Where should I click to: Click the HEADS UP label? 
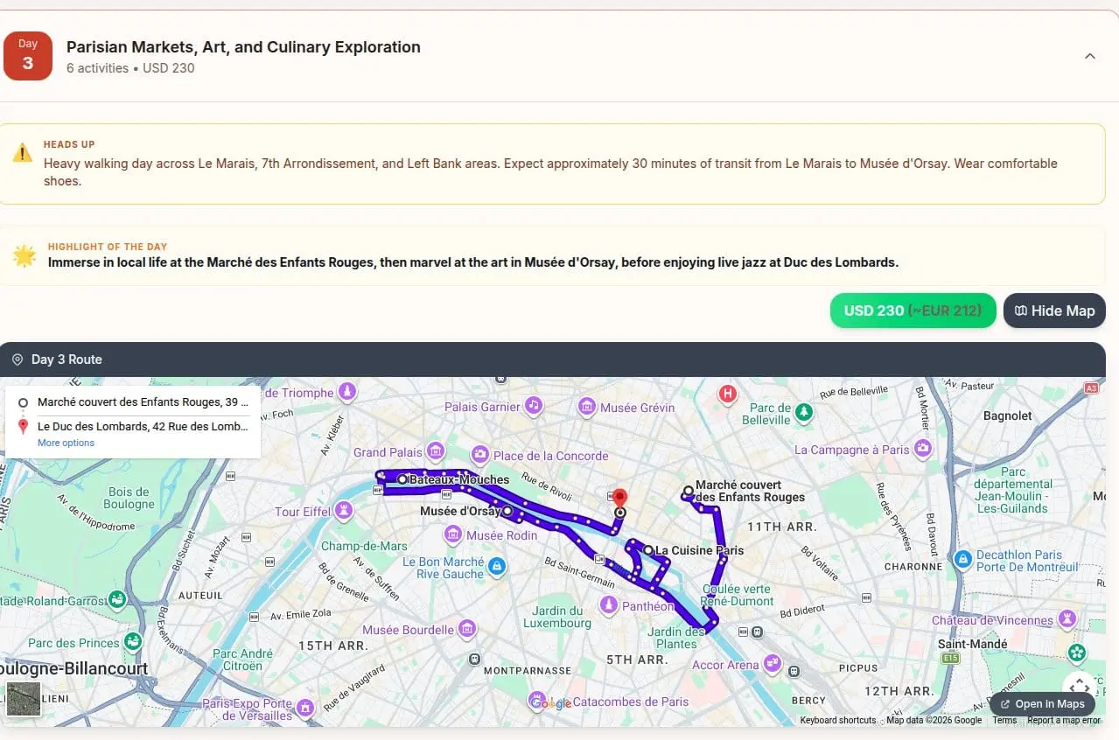point(69,144)
